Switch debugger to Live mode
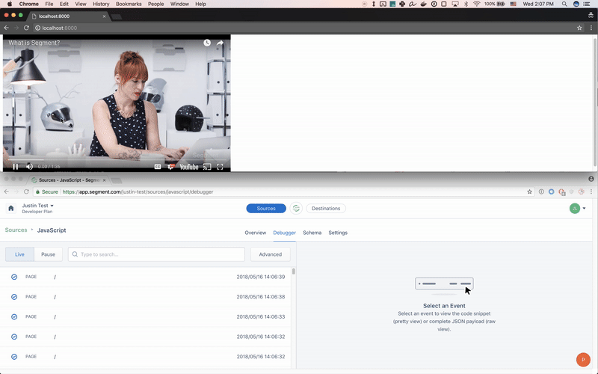The height and width of the screenshot is (374, 598). [19, 254]
